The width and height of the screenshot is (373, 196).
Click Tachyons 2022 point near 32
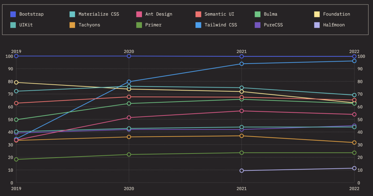point(354,143)
